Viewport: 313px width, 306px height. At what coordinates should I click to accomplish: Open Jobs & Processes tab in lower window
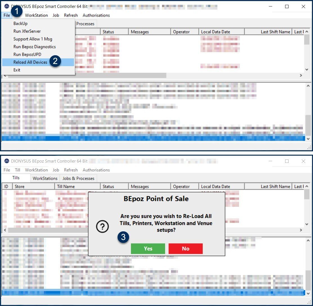pyautogui.click(x=78, y=178)
